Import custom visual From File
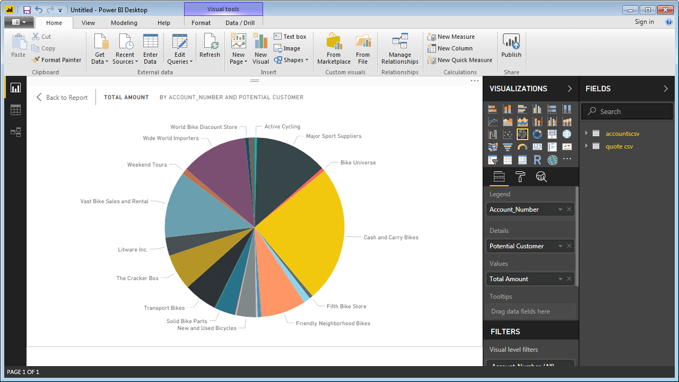 [363, 49]
